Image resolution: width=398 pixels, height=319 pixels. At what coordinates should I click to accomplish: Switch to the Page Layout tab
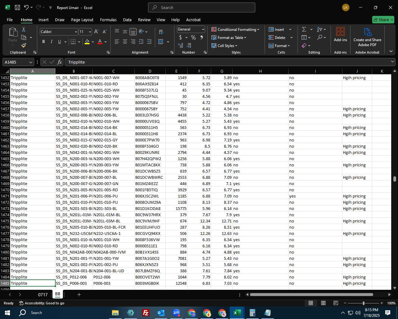(82, 20)
